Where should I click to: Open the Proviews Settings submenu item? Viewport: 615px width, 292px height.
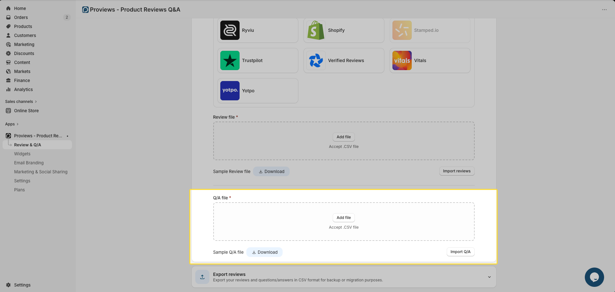(x=22, y=181)
